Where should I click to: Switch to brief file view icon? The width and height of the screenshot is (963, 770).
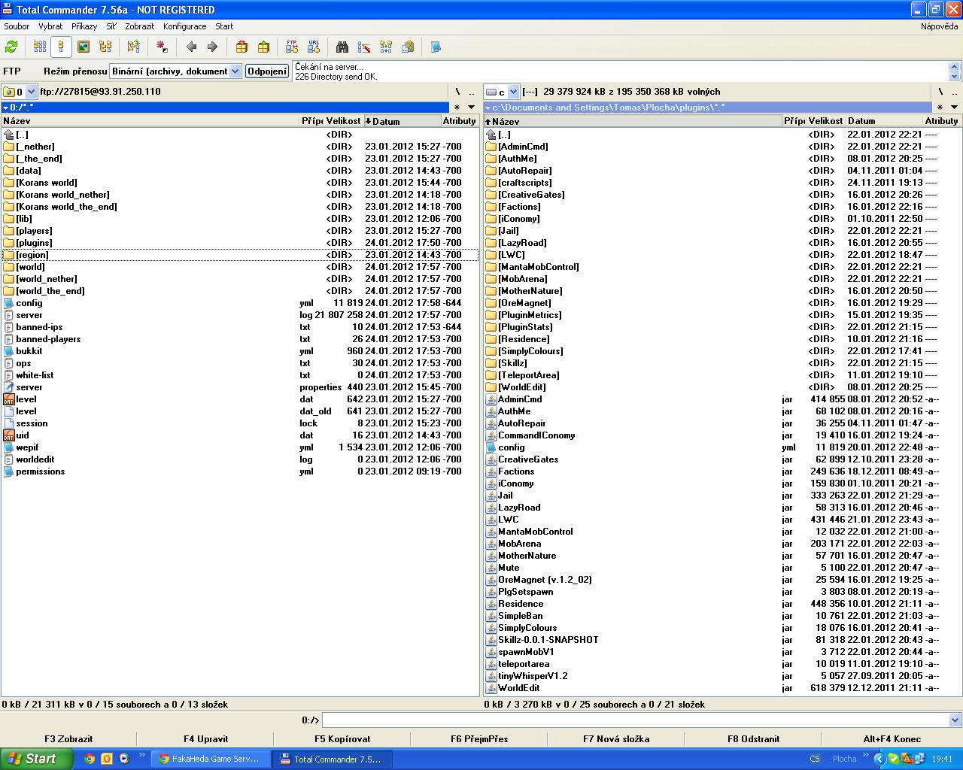click(x=40, y=47)
